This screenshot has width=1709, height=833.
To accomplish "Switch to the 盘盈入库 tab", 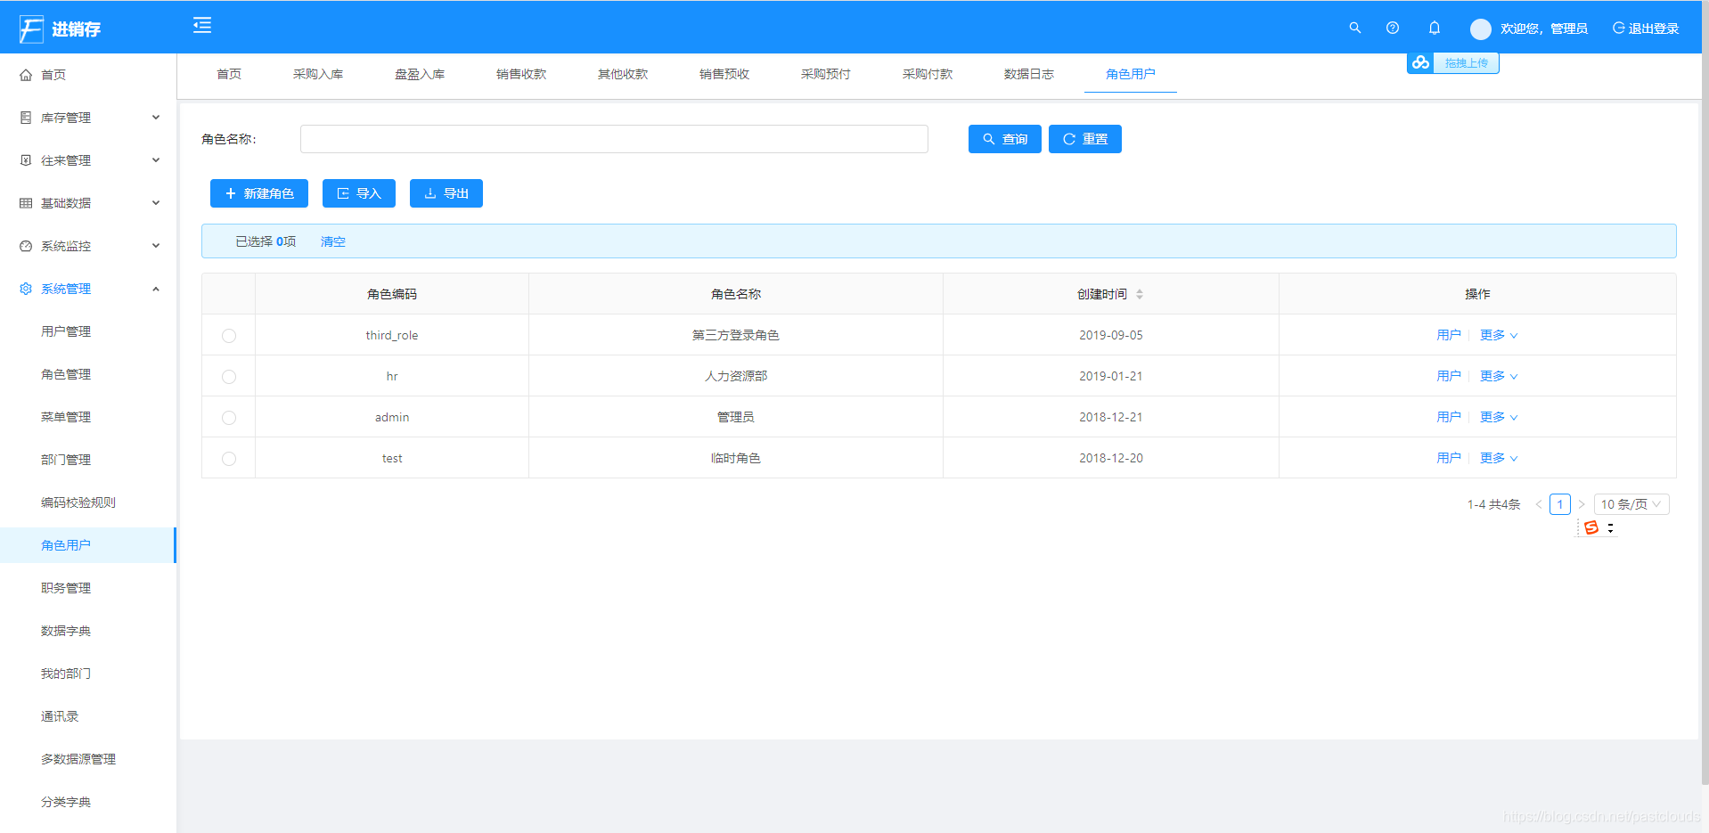I will (x=420, y=74).
